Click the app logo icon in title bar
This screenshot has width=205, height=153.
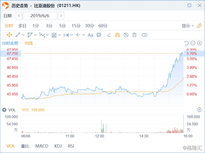[x=5, y=6]
